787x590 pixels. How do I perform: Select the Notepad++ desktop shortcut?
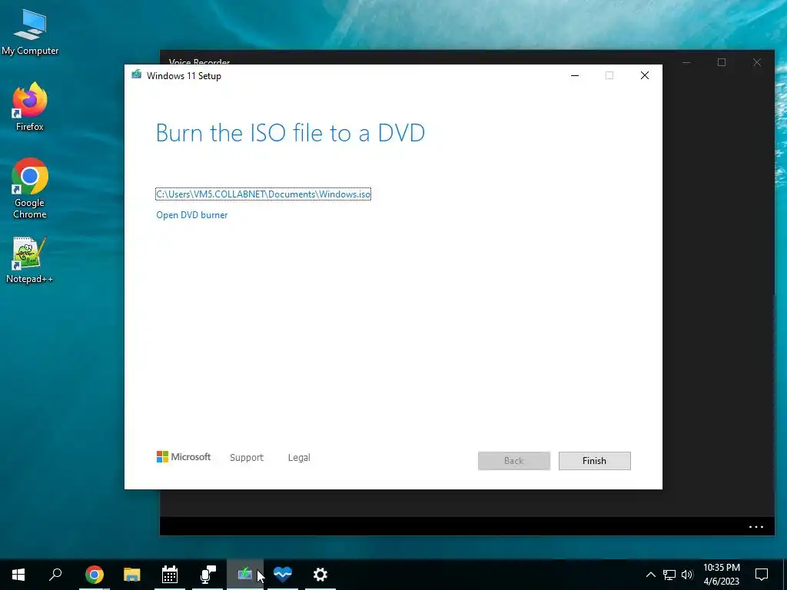pyautogui.click(x=30, y=260)
